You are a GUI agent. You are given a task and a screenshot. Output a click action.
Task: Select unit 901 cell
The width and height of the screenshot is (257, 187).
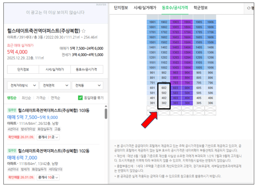[x=152, y=73]
